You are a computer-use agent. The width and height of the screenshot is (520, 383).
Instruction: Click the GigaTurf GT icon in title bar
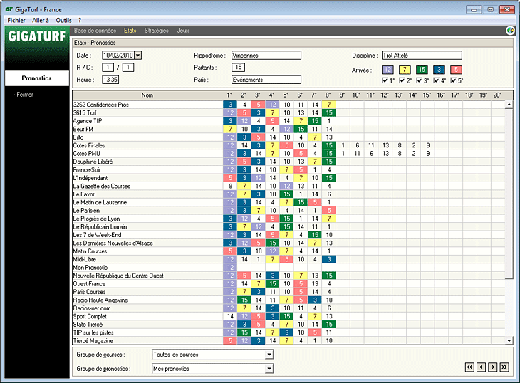point(9,9)
